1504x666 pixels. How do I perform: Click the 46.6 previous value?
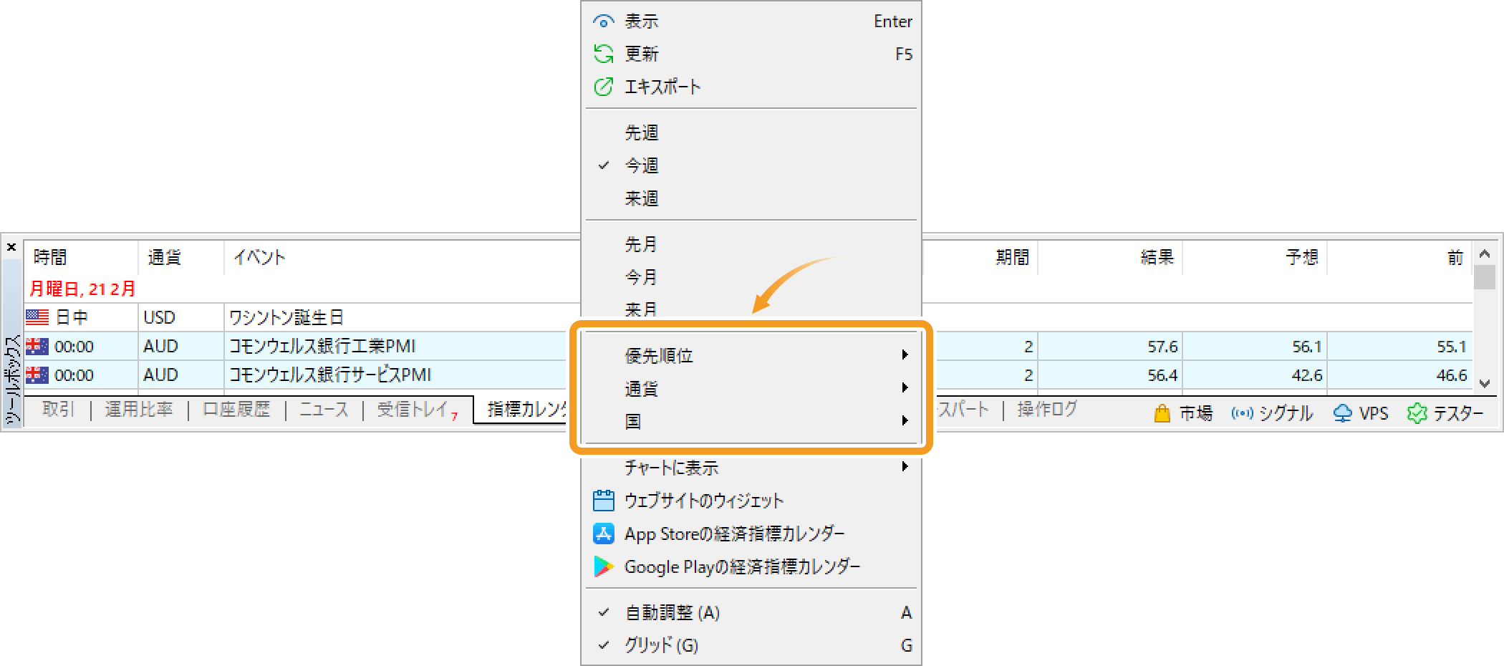coord(1452,375)
